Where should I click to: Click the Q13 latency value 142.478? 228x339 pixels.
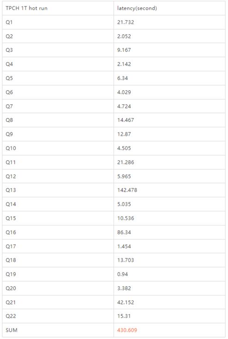pyautogui.click(x=127, y=190)
